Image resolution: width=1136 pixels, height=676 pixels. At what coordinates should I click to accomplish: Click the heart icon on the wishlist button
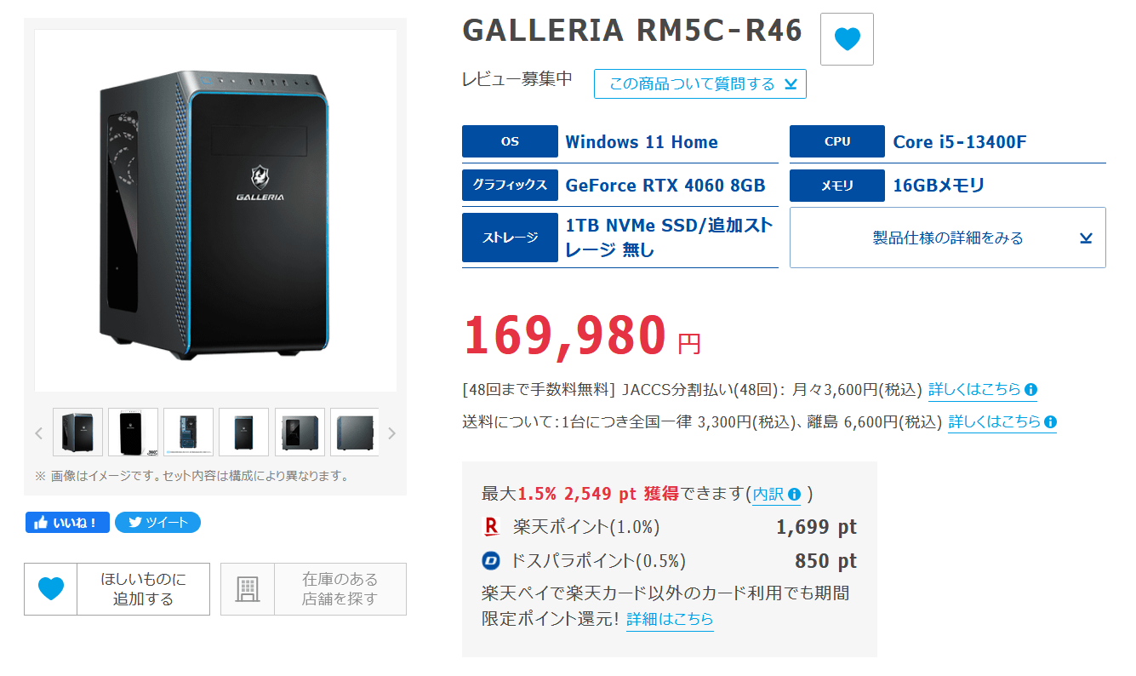(x=51, y=588)
